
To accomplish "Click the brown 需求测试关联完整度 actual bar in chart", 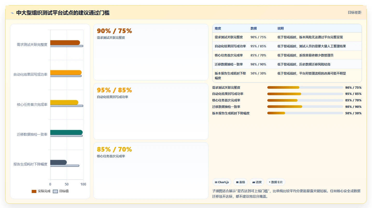I will [65, 43].
